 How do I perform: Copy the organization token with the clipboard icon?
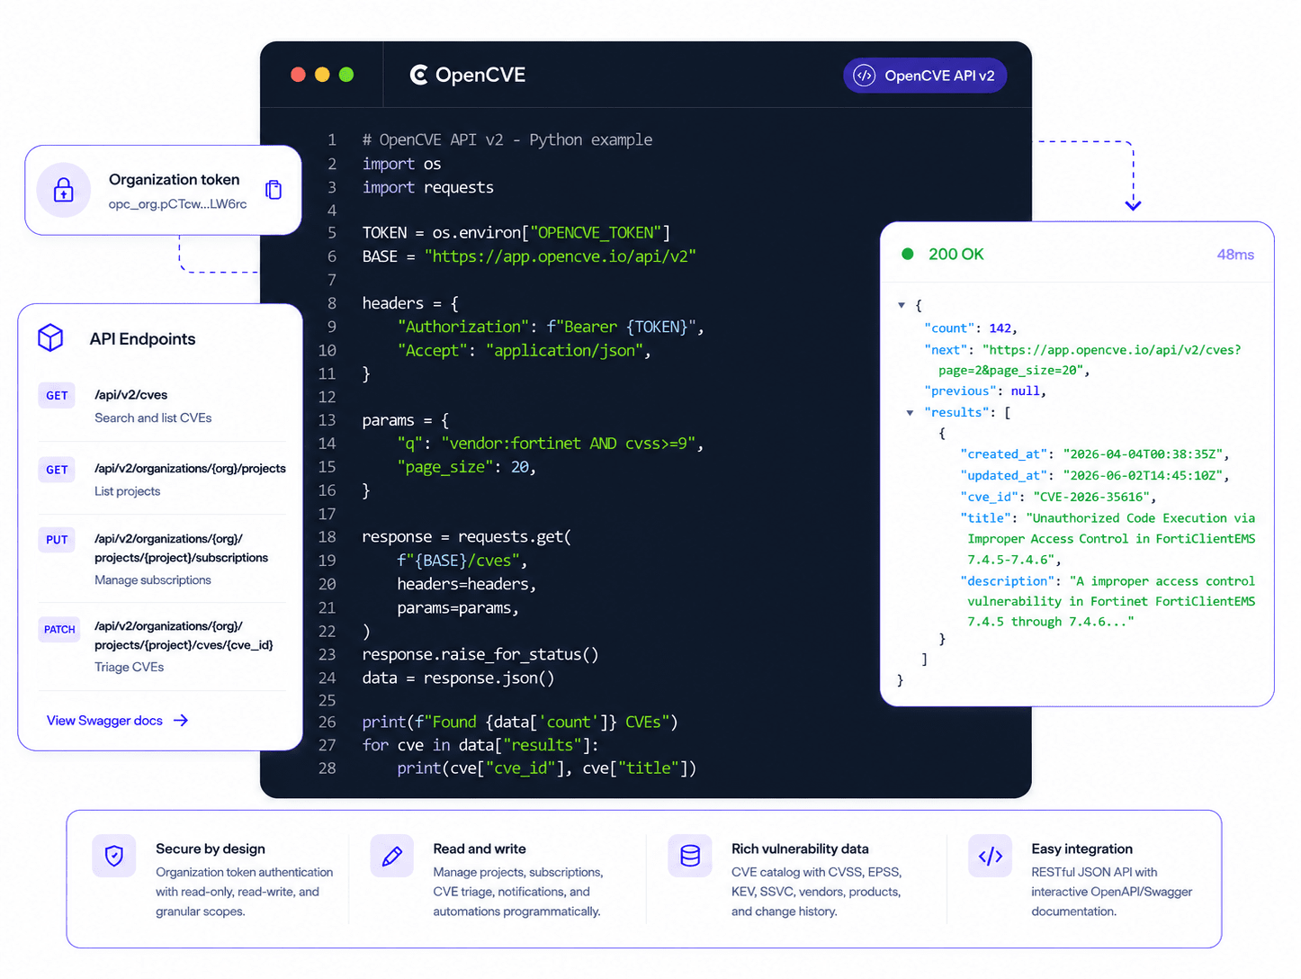point(274,190)
